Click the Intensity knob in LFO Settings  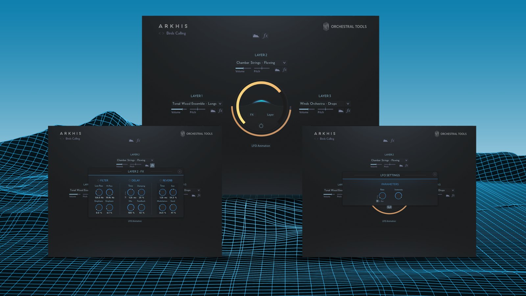pyautogui.click(x=398, y=196)
